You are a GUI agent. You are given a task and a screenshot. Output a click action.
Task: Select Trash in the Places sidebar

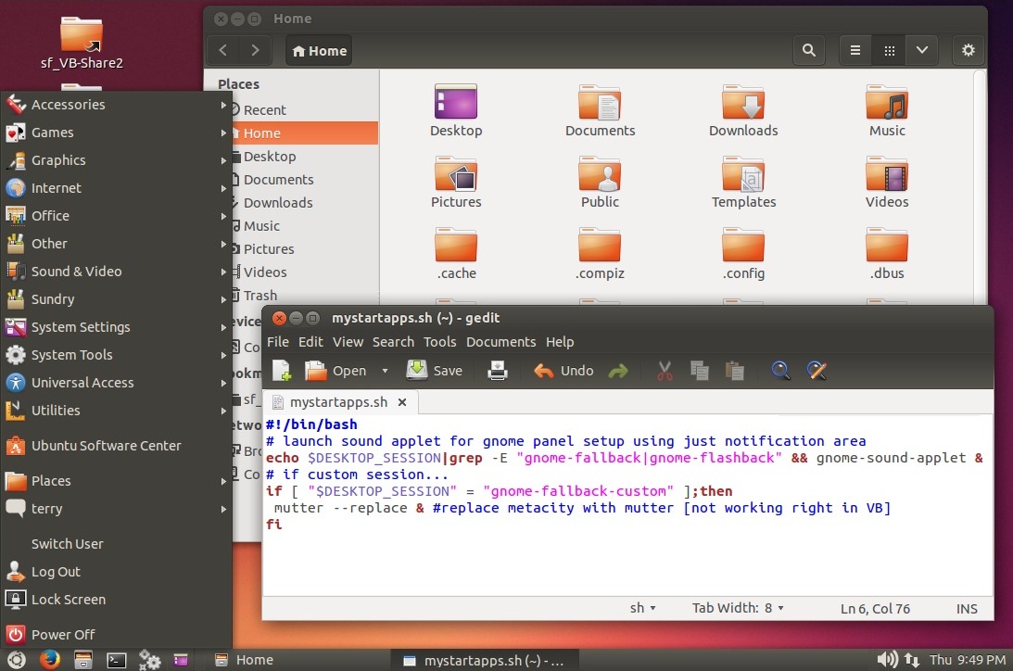point(305,295)
